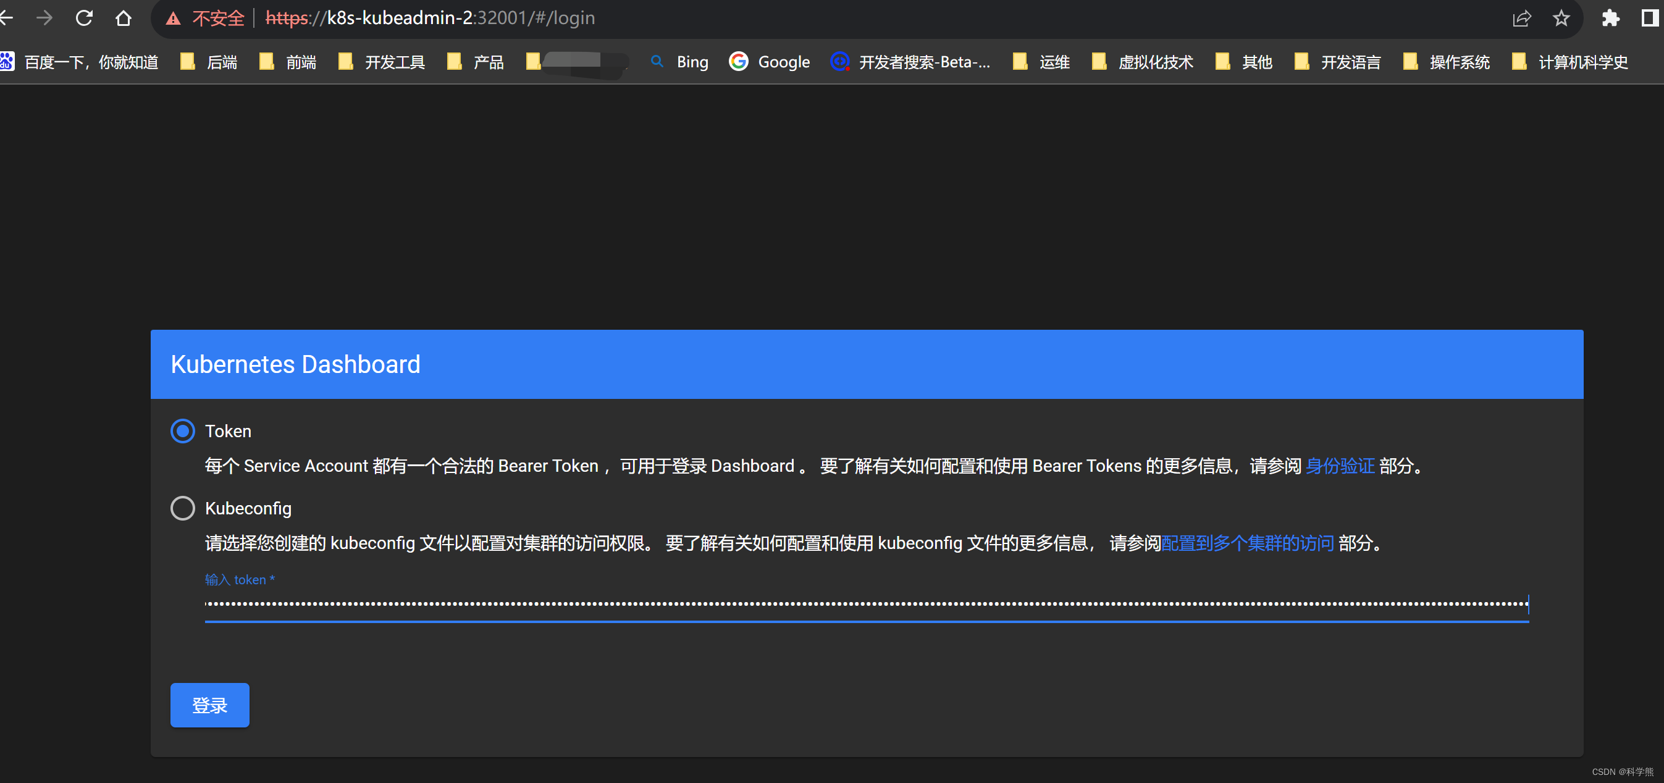
Task: Open the 配置到多个集群的访问 link
Action: [1247, 543]
